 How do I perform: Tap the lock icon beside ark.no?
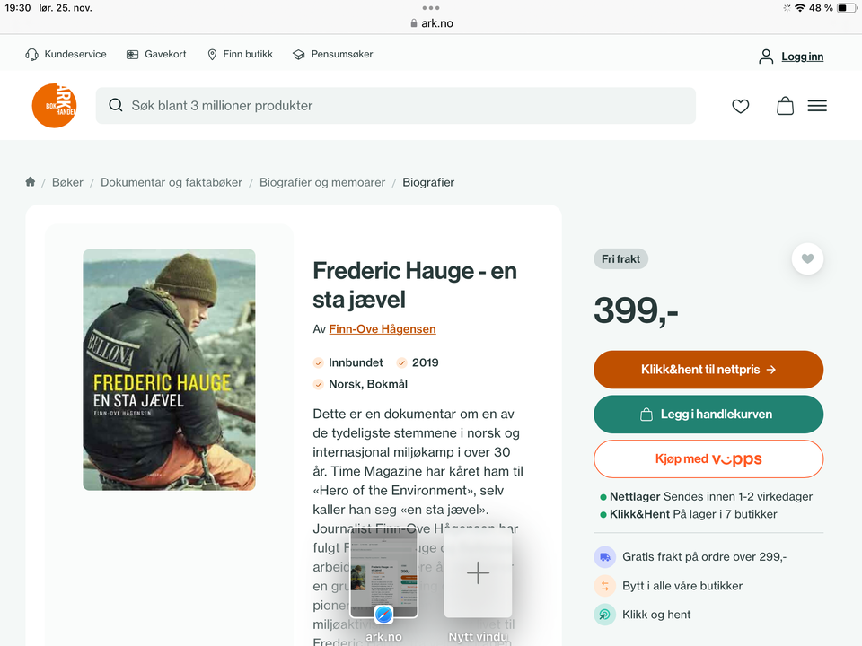coord(414,23)
